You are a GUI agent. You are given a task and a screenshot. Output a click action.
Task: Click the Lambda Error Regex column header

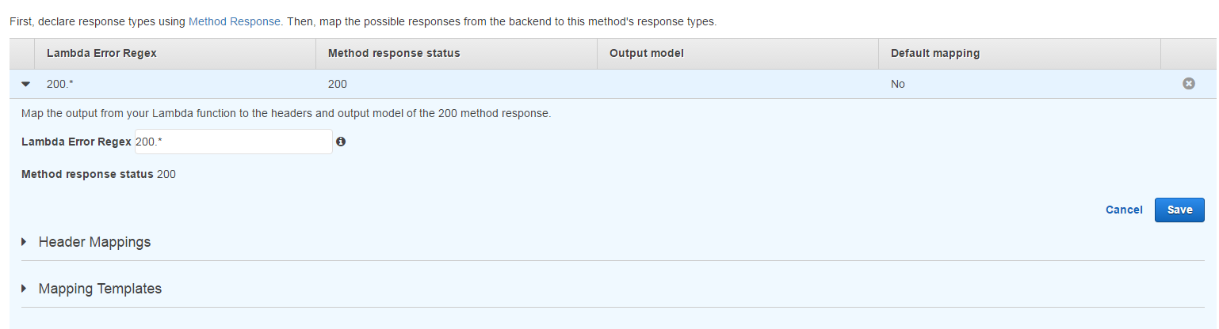(x=101, y=53)
